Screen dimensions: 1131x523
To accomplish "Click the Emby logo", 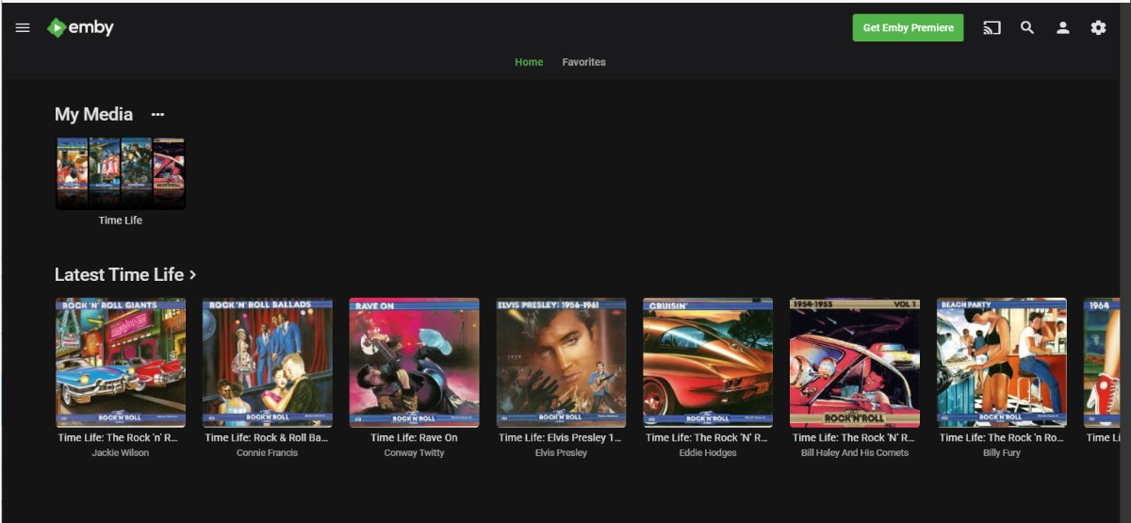I will [80, 27].
